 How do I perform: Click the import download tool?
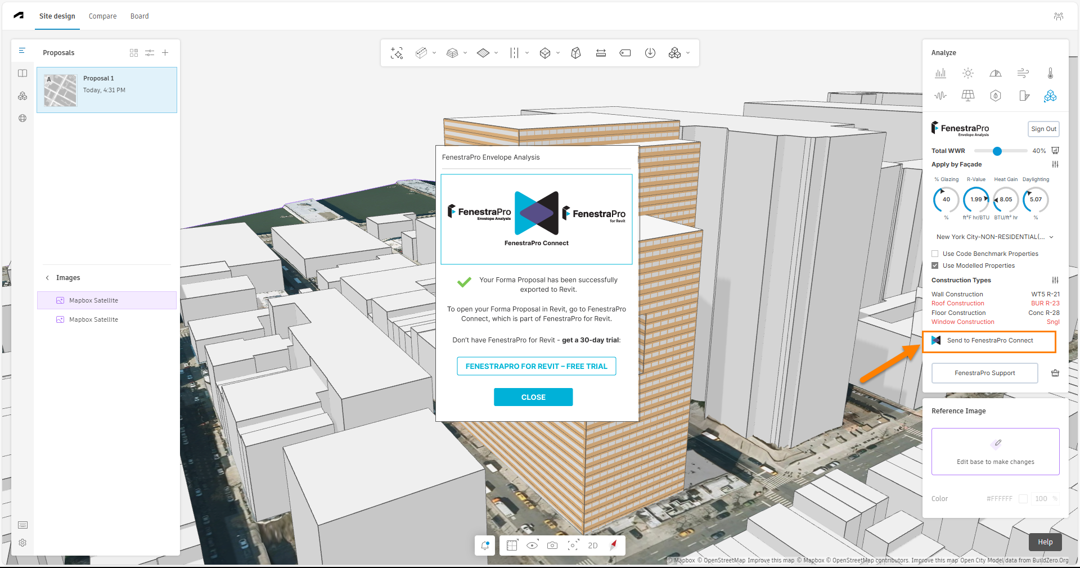pos(650,53)
